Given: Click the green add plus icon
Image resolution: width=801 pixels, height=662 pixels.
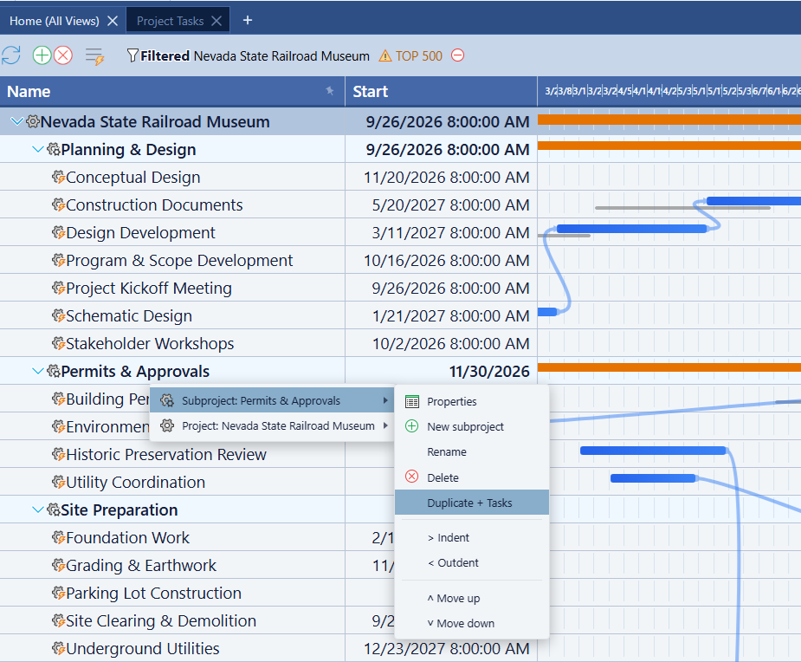Looking at the screenshot, I should click(42, 55).
